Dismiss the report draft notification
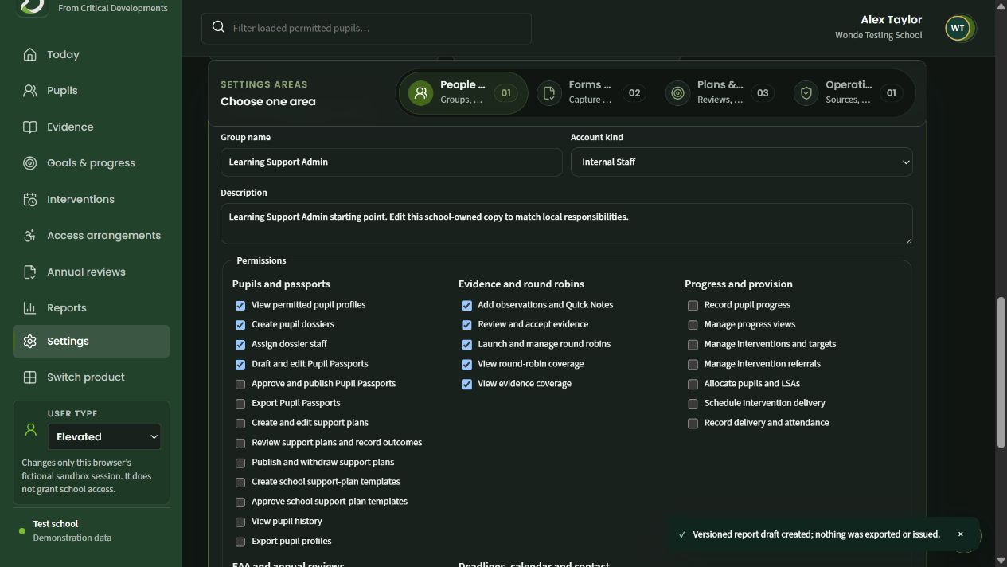This screenshot has width=1007, height=567. coord(960,534)
